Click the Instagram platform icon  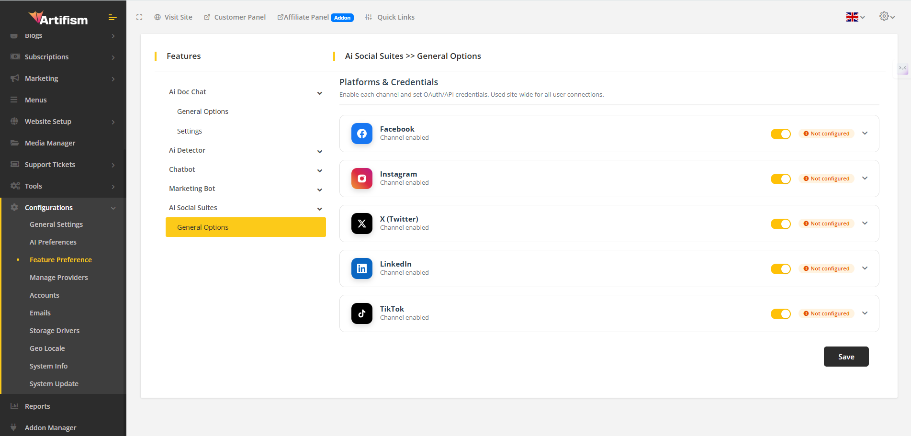(x=361, y=179)
